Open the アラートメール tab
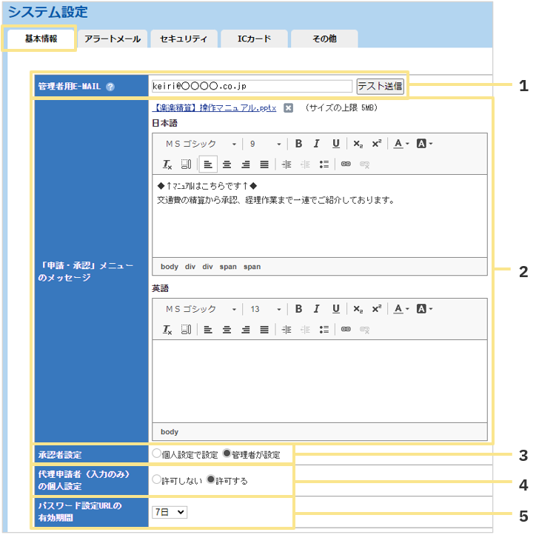This screenshot has width=536, height=535. pyautogui.click(x=112, y=39)
